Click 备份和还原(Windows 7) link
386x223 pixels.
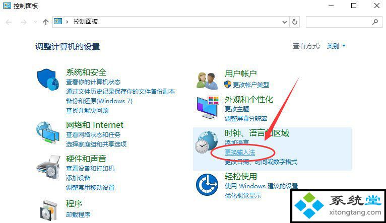coord(99,101)
